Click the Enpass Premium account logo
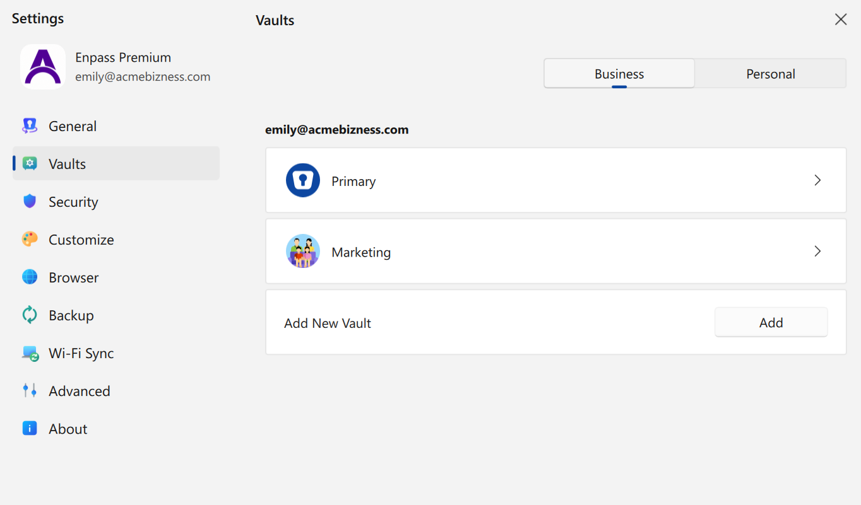The height and width of the screenshot is (505, 861). click(x=43, y=67)
